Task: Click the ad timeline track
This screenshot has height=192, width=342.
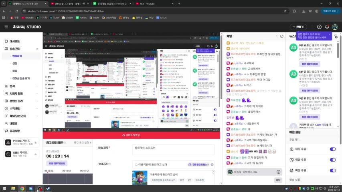Action: pos(68,179)
